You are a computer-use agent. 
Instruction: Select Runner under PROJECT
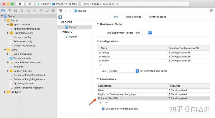click(x=75, y=27)
